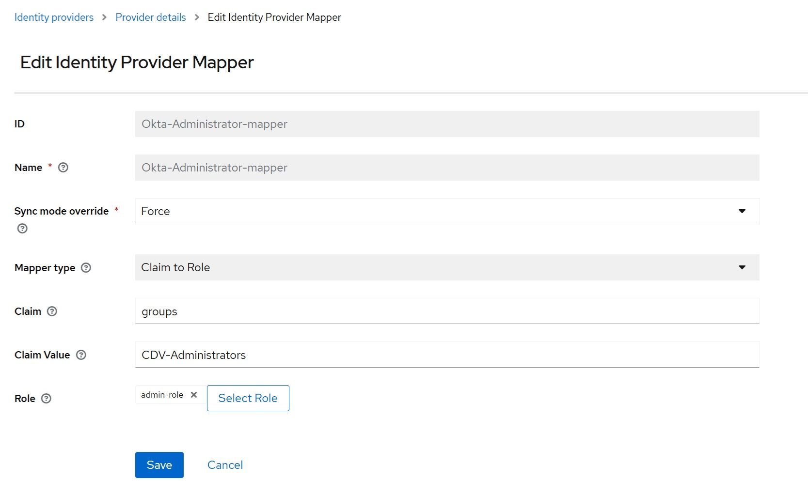Click the help icon next to Name

pos(63,168)
